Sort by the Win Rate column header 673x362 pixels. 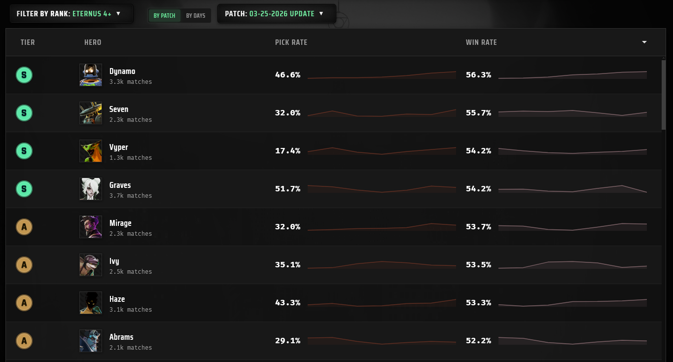pos(481,42)
